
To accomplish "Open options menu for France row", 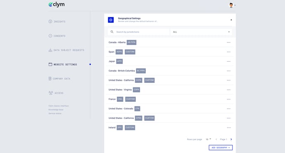I will [x=229, y=99].
